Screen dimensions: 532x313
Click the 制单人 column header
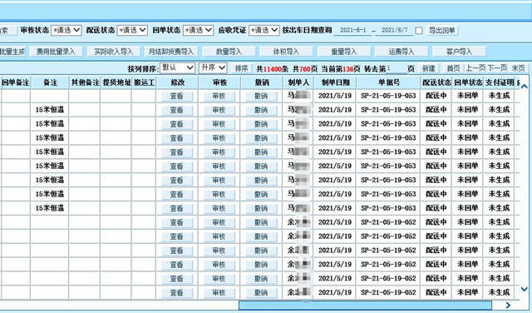tap(298, 82)
